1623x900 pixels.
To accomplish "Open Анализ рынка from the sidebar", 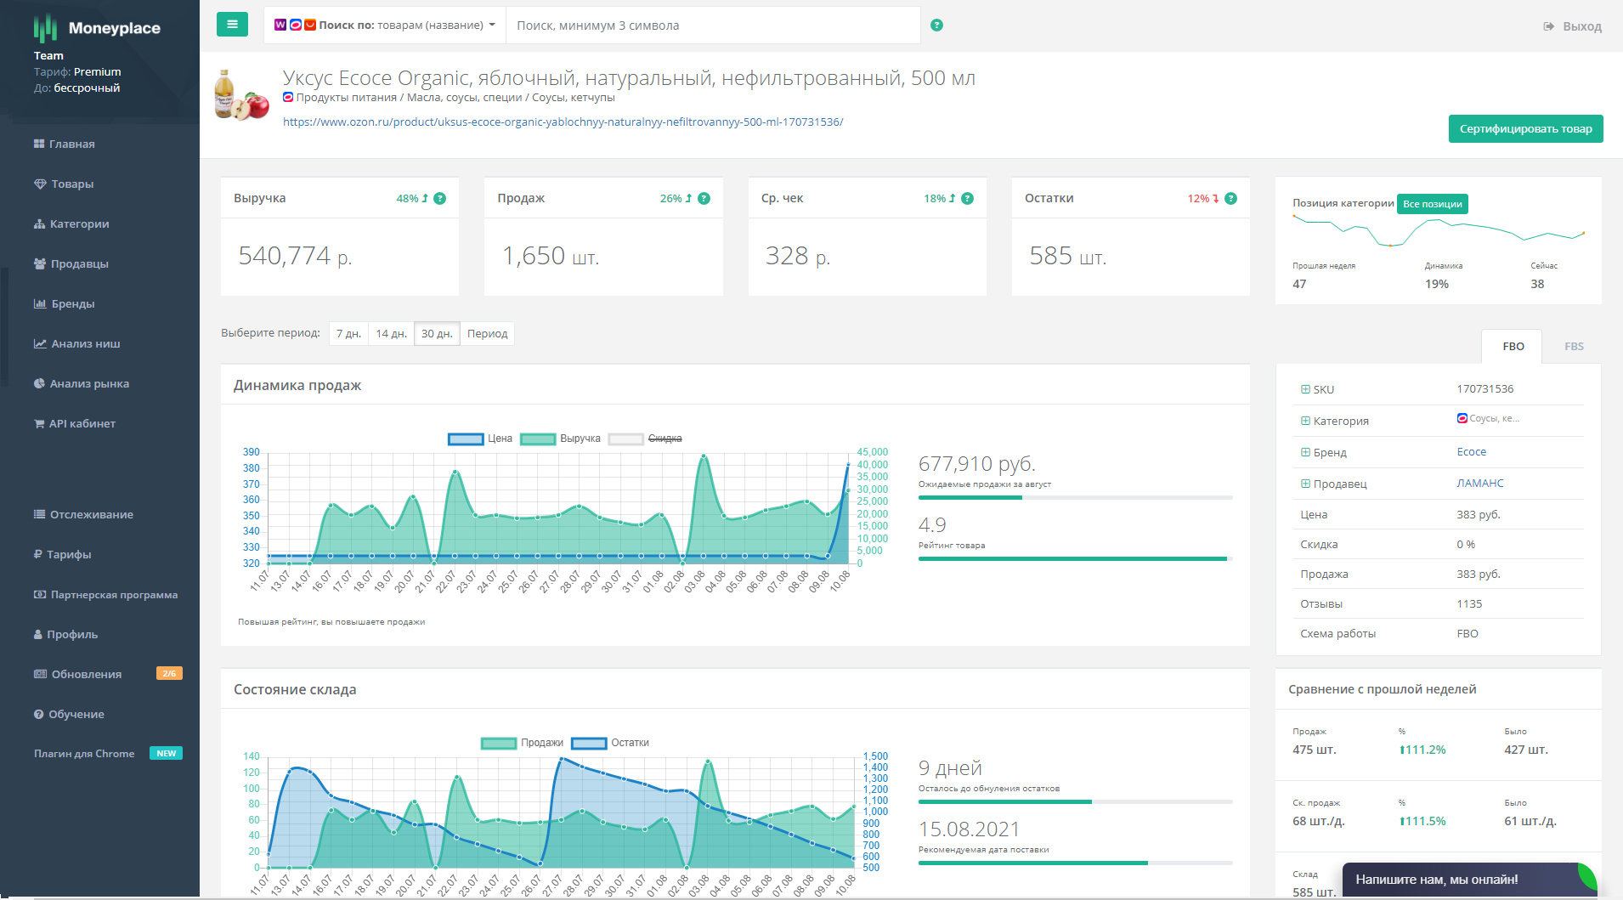I will point(89,383).
